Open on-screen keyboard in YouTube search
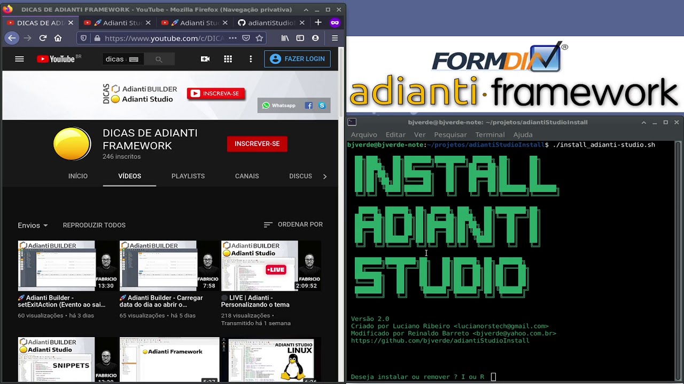 point(134,59)
